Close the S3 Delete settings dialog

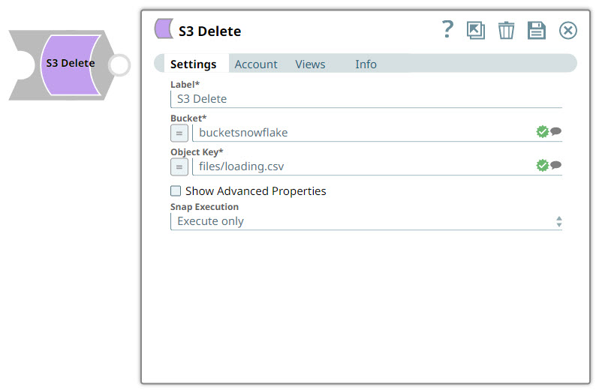coord(568,30)
